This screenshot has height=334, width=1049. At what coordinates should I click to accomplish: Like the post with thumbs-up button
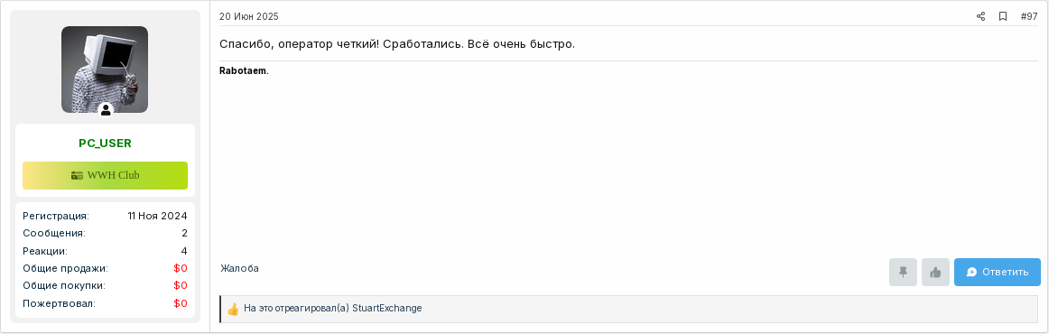click(x=936, y=273)
